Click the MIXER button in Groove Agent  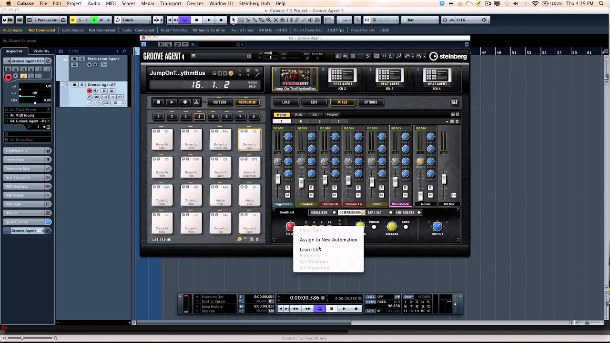pos(342,102)
